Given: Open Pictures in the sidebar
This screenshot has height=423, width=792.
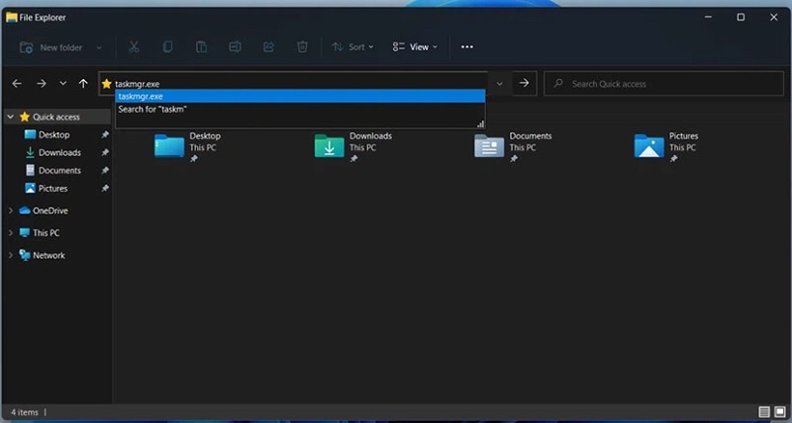Looking at the screenshot, I should point(52,189).
